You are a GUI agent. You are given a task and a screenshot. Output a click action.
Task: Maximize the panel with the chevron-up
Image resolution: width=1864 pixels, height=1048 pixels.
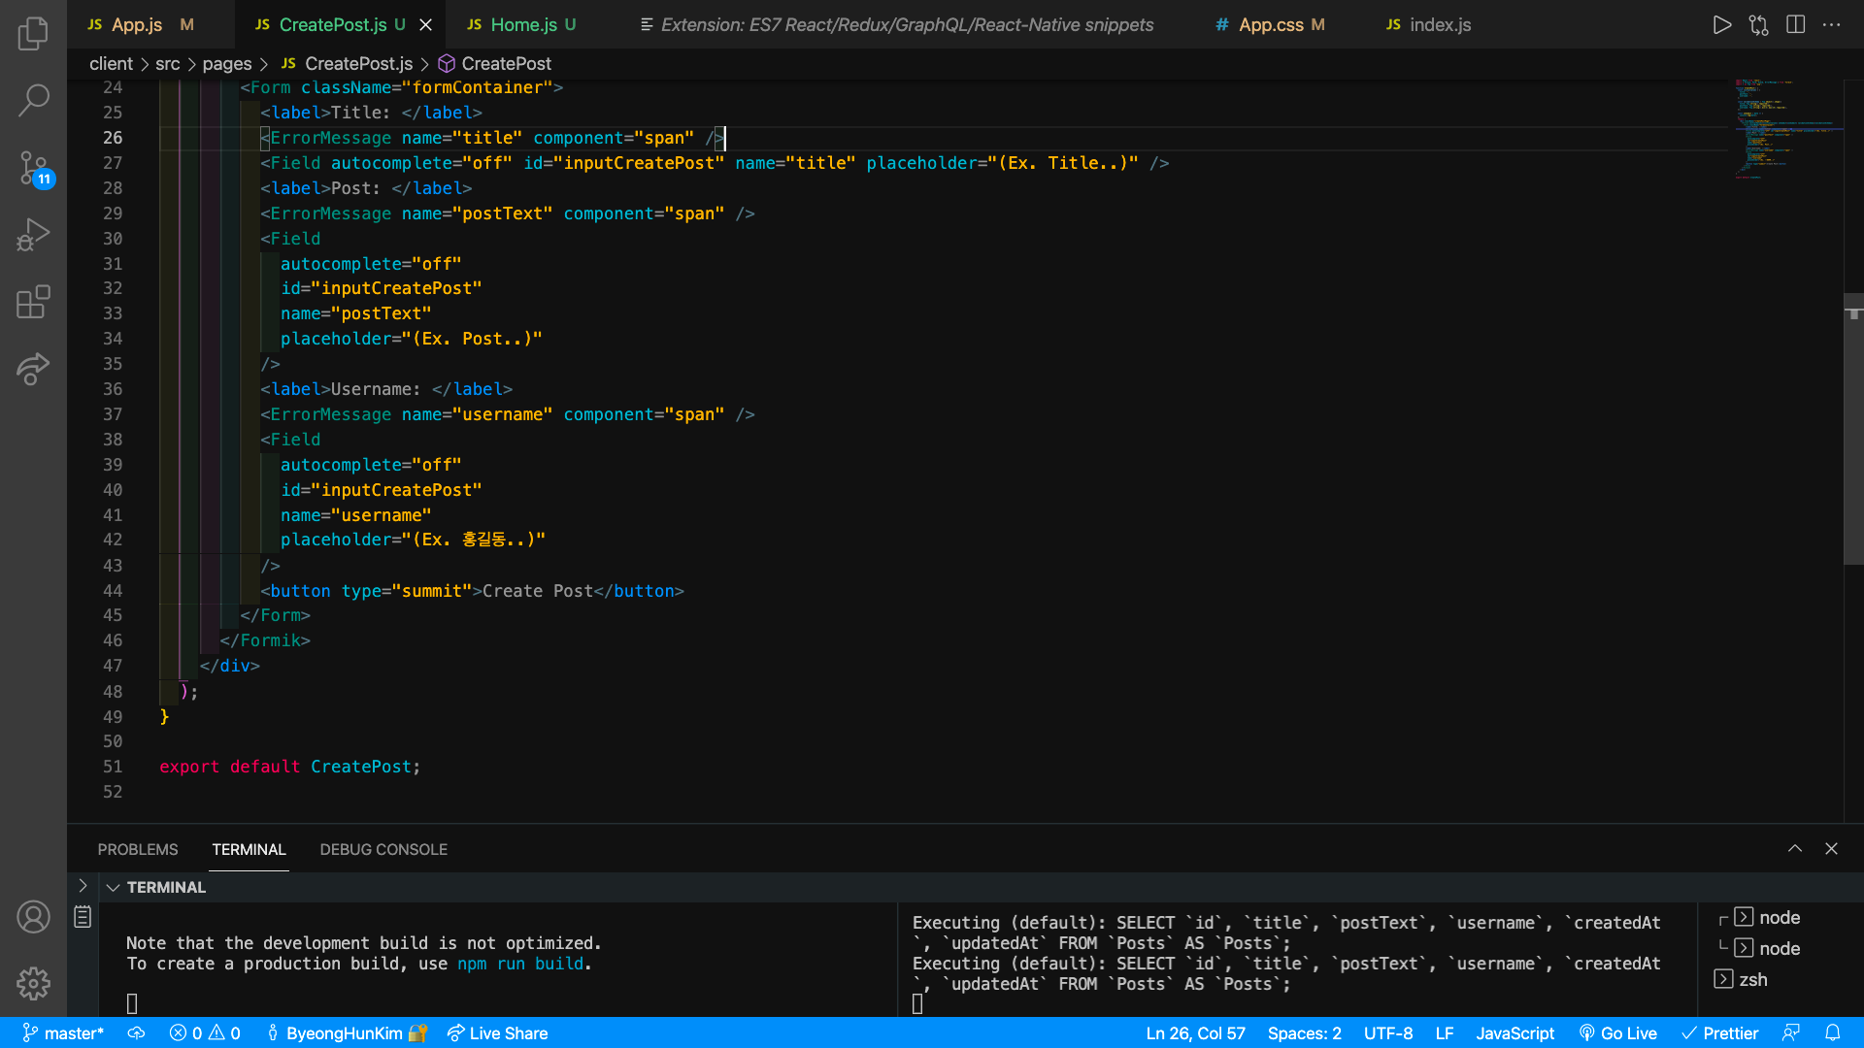[1794, 849]
